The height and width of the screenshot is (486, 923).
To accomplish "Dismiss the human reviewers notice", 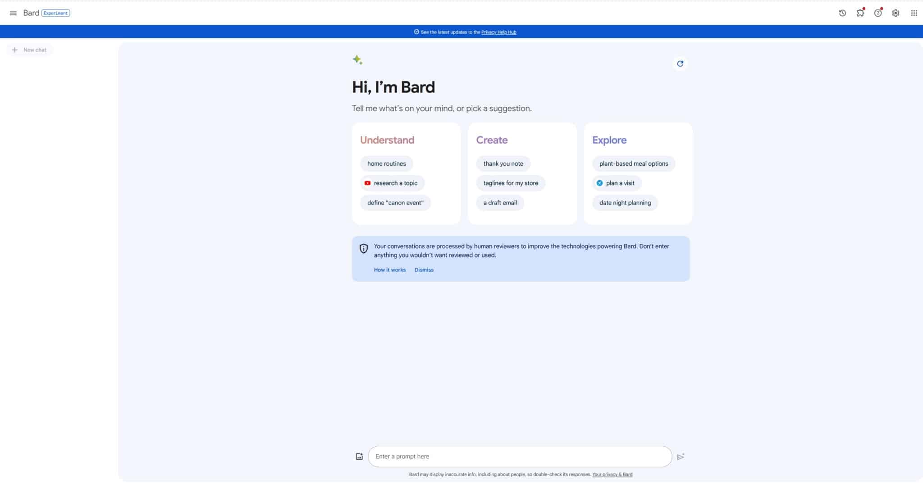I will coord(424,270).
